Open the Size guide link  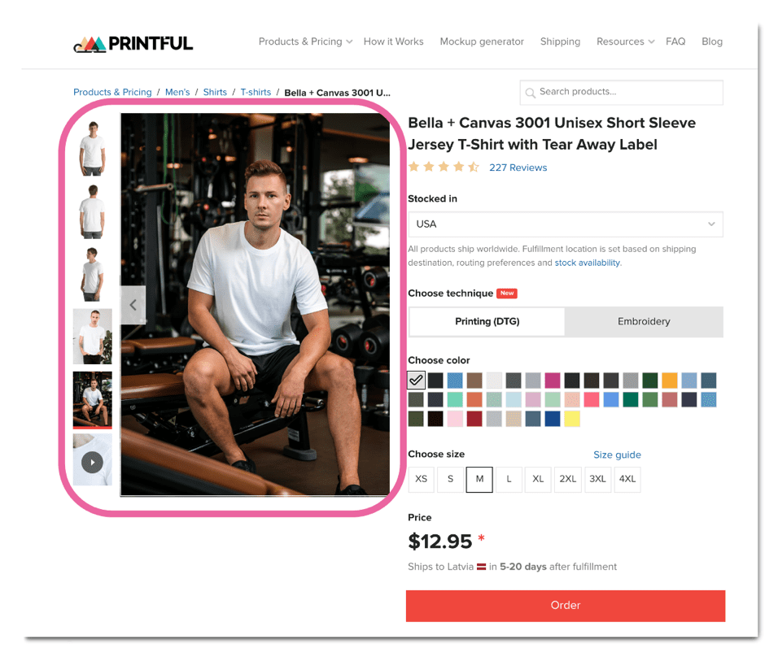click(617, 455)
